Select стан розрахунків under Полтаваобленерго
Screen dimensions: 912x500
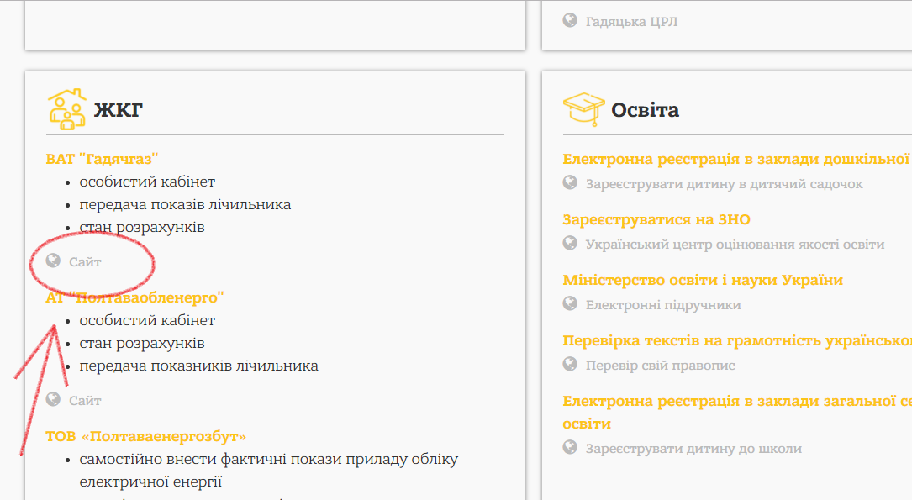click(x=142, y=343)
